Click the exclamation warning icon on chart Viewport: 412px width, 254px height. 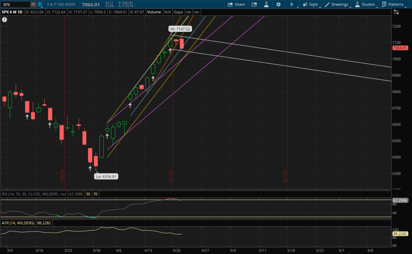(x=4, y=19)
